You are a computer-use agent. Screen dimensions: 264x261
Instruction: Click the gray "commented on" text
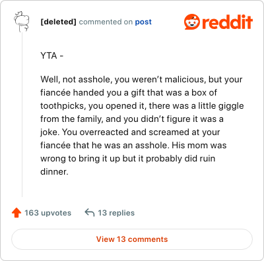pyautogui.click(x=106, y=22)
